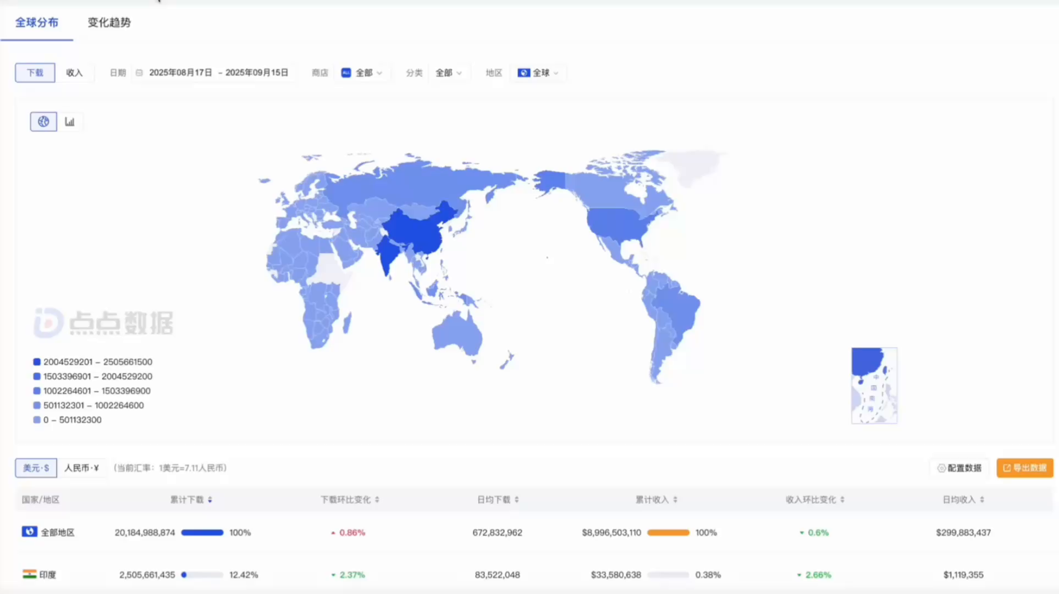Switch to 变化趋势 tab

pos(109,23)
